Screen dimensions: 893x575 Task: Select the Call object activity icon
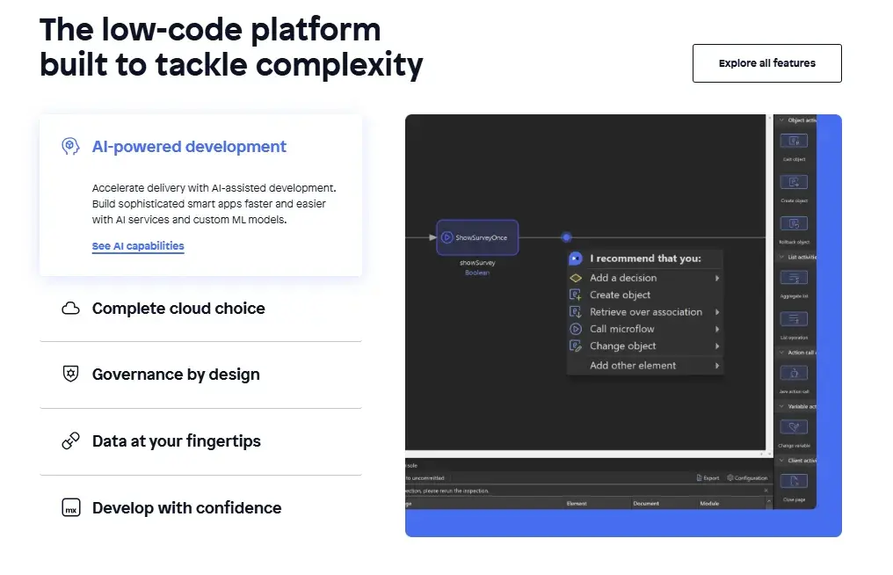pos(794,141)
